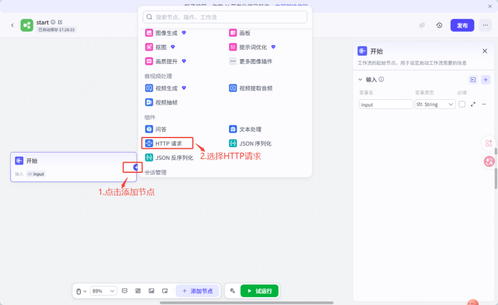The image size is (498, 305).
Task: Open 更多图像插件 more image plugins
Action: click(x=250, y=61)
